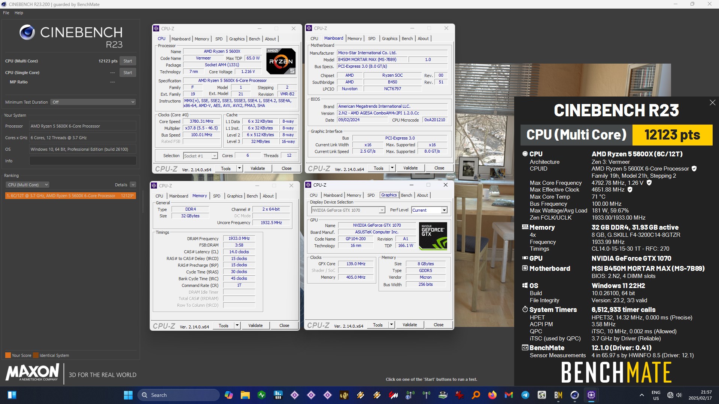This screenshot has width=719, height=404.
Task: Open the Perf Level Current dropdown
Action: (x=429, y=210)
